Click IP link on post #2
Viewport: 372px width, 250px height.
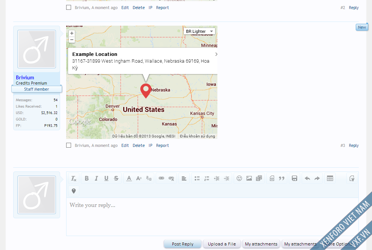coord(150,8)
